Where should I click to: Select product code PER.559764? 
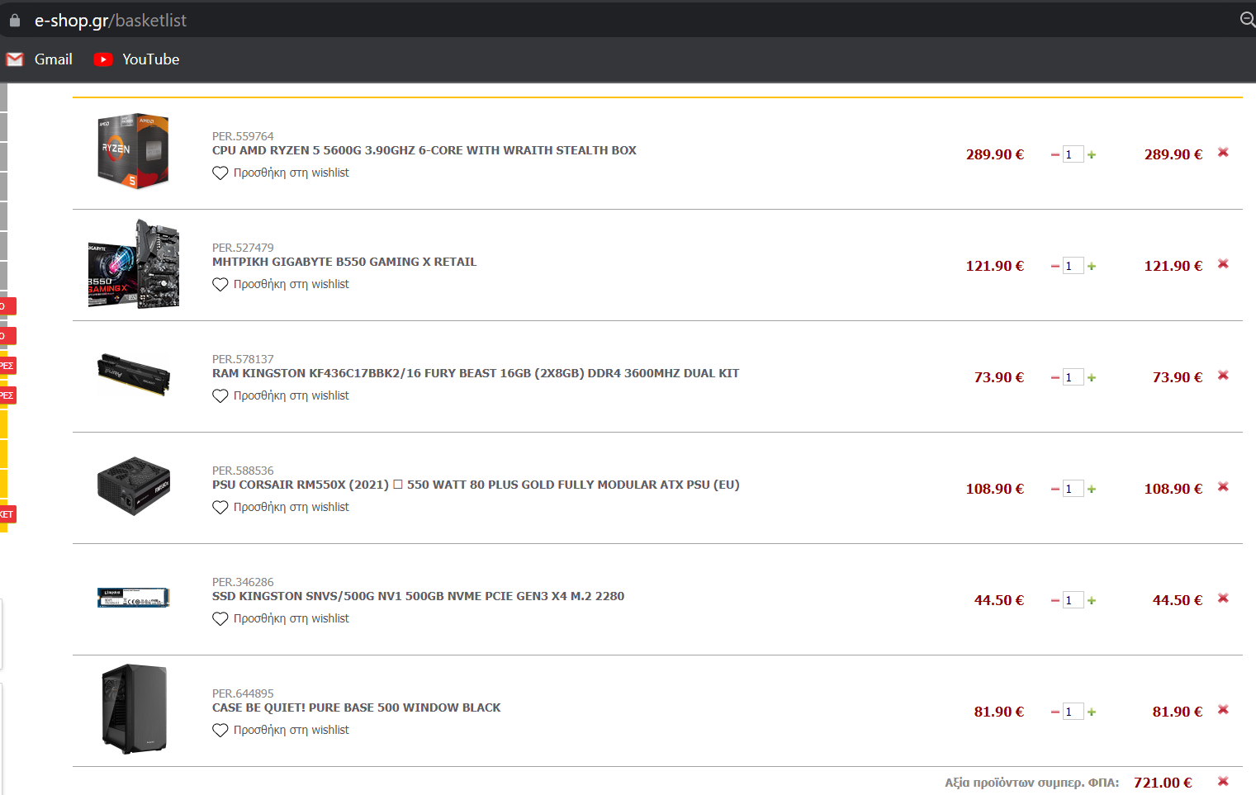pos(243,136)
